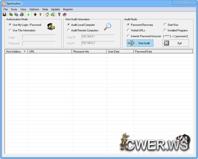Screen dimensions: 198x159
Task: Click the yellow question mark help icon
Action: [x=59, y=15]
